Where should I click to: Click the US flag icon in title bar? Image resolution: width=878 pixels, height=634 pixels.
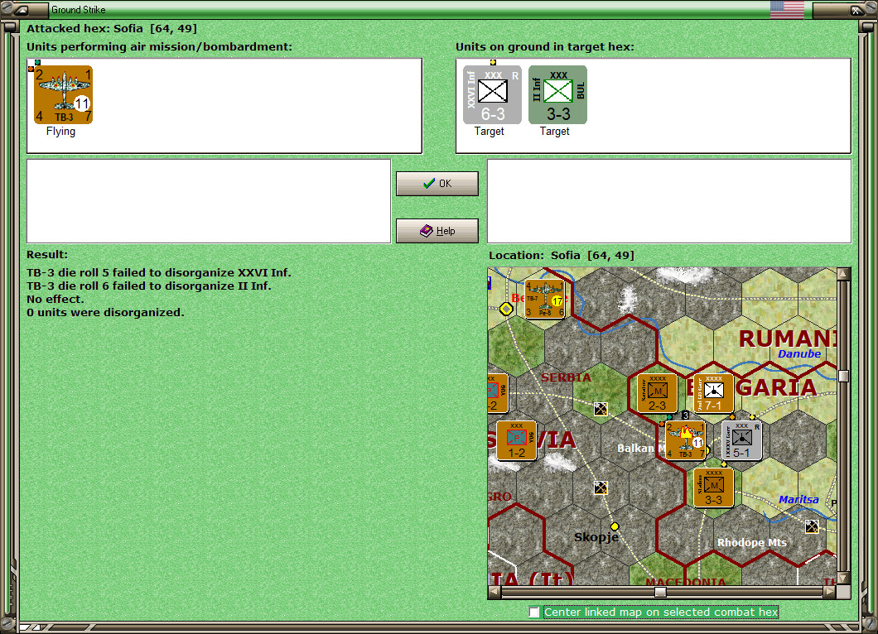pos(787,9)
